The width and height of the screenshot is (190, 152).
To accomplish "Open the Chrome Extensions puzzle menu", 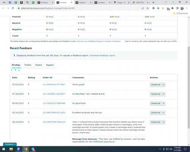I will coord(173,8).
